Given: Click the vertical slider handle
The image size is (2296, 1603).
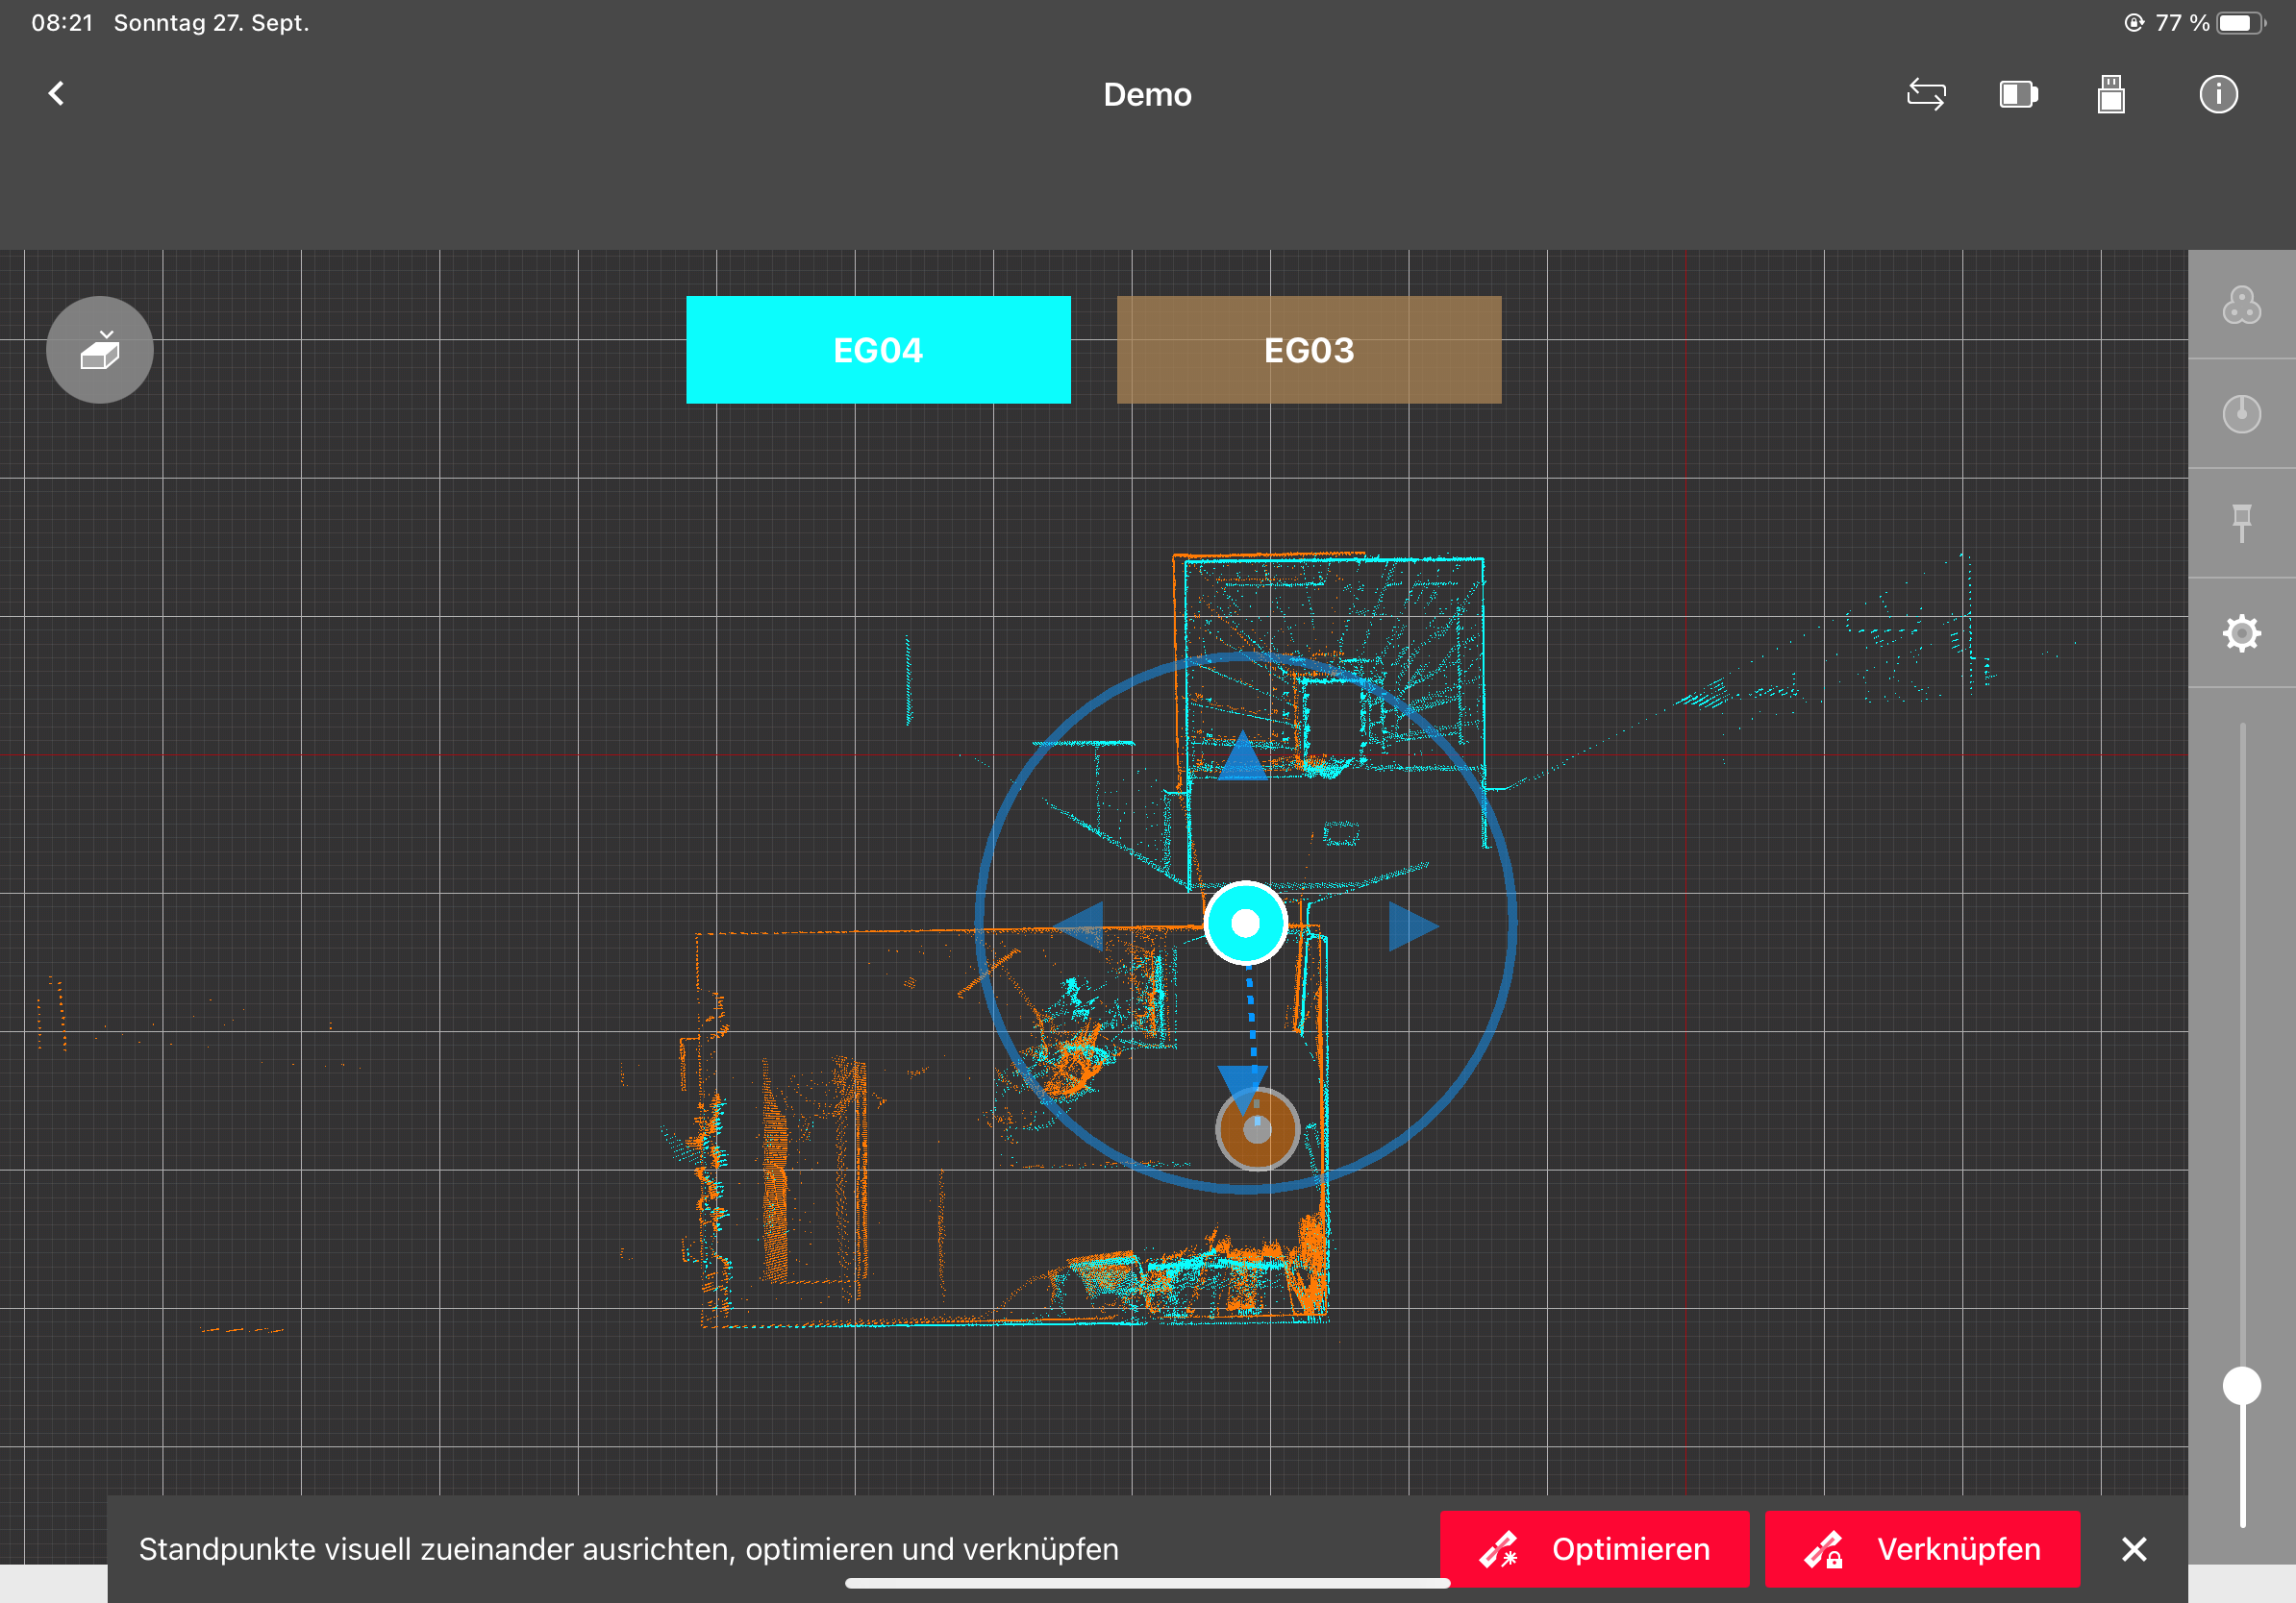Looking at the screenshot, I should [x=2241, y=1385].
